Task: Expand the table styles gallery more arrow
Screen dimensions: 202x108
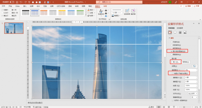Action: (x=86, y=15)
